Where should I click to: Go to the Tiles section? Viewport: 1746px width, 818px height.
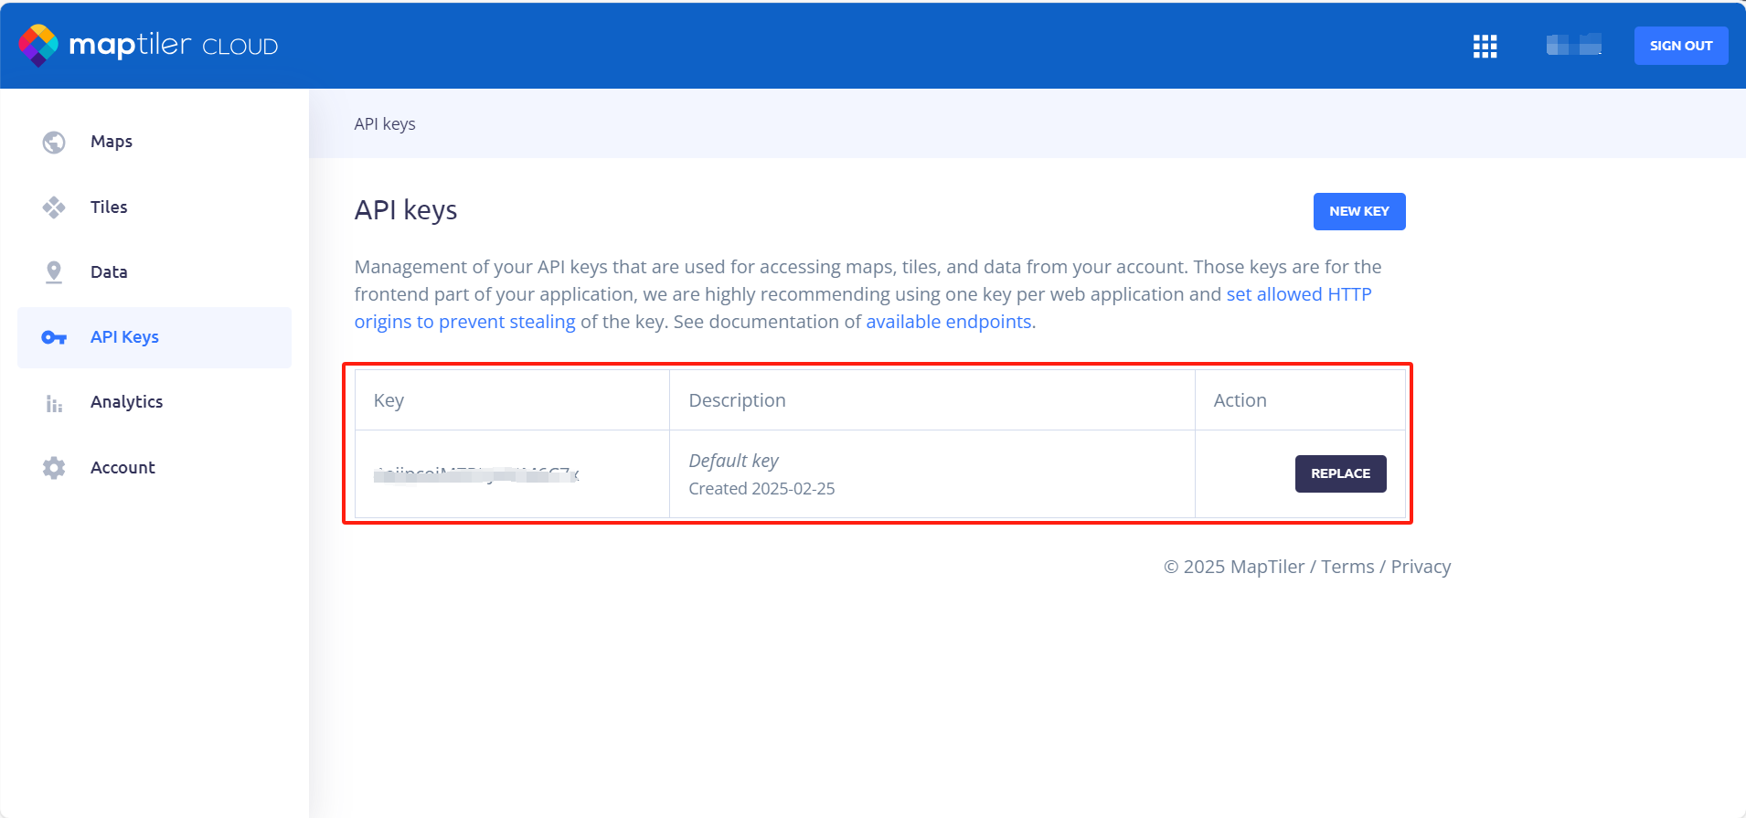click(x=109, y=207)
